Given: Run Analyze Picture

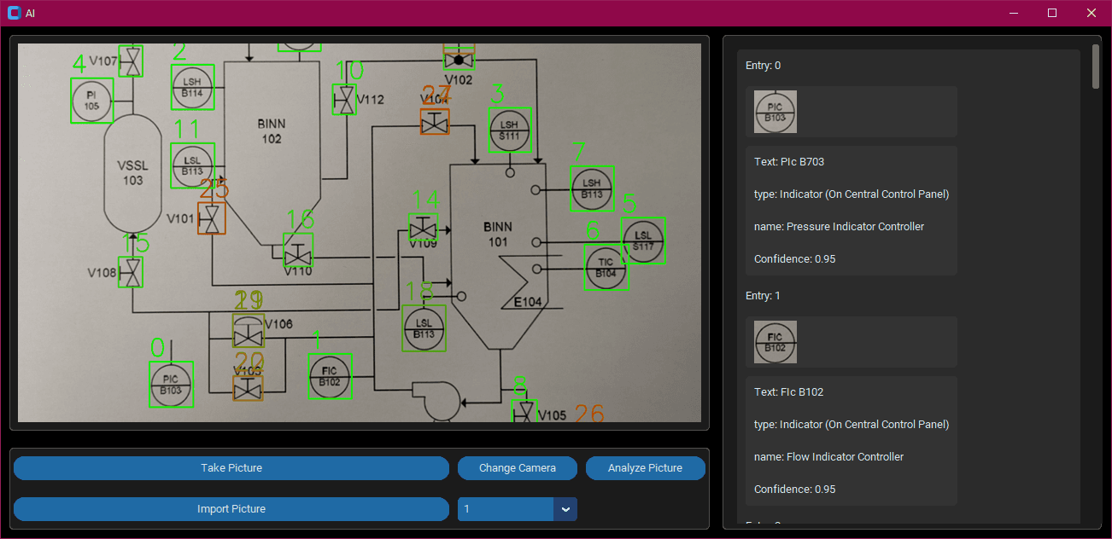Looking at the screenshot, I should point(646,468).
